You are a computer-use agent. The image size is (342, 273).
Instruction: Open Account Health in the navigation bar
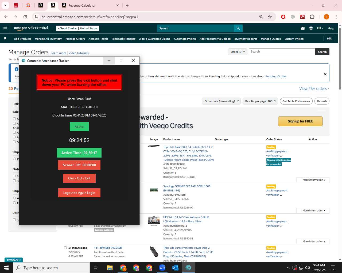[98, 39]
